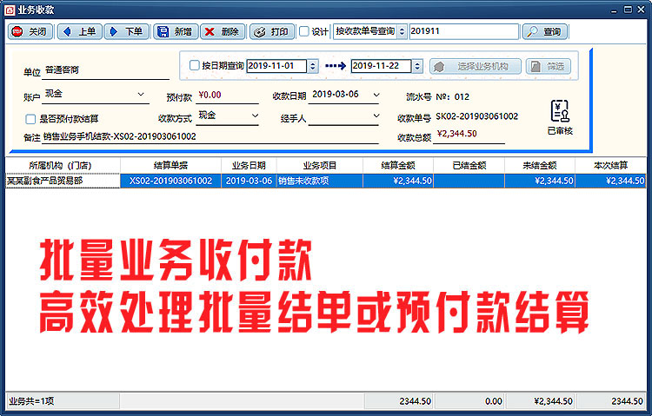Click the 打印 button label
This screenshot has height=416, width=652.
279,31
